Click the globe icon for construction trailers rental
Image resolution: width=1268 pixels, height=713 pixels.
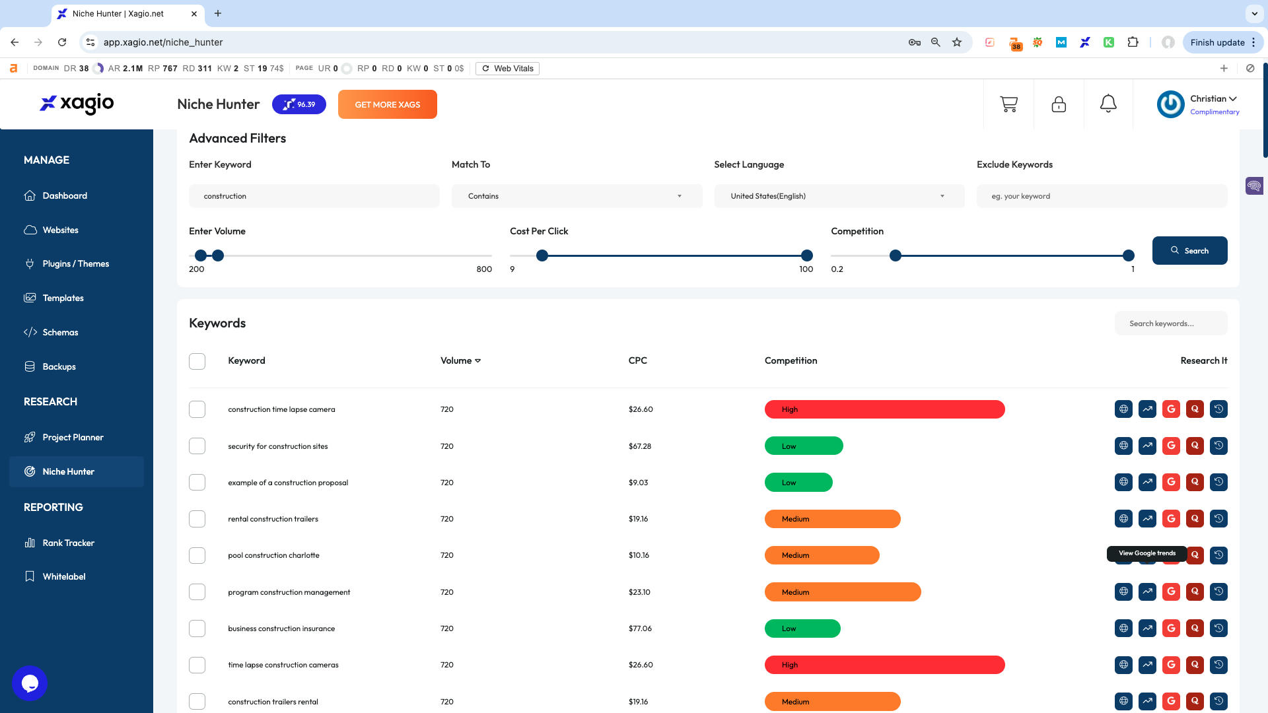pyautogui.click(x=1123, y=701)
